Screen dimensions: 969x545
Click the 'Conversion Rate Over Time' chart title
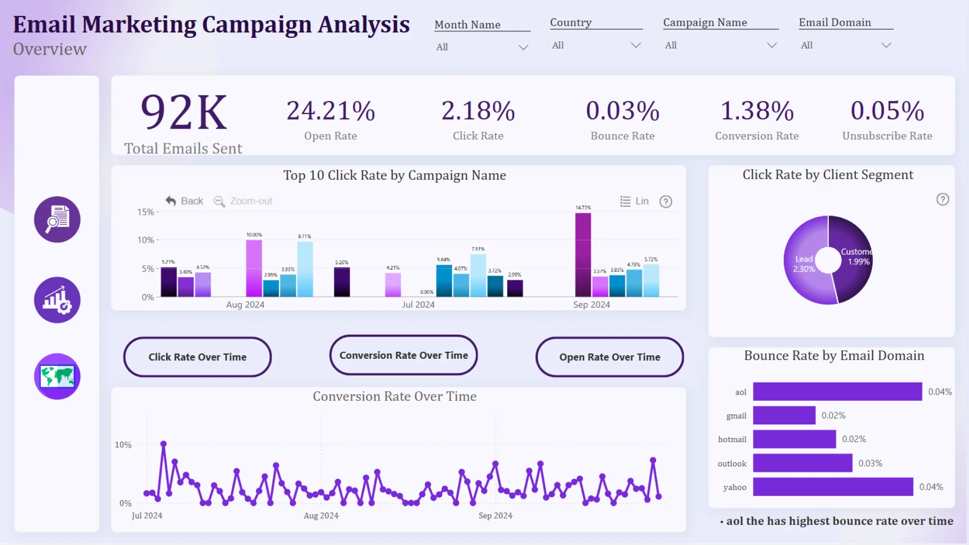394,396
